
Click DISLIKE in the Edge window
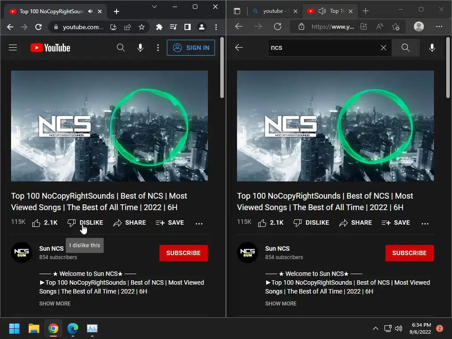coord(311,223)
